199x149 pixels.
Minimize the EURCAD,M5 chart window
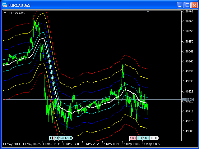click(x=180, y=6)
